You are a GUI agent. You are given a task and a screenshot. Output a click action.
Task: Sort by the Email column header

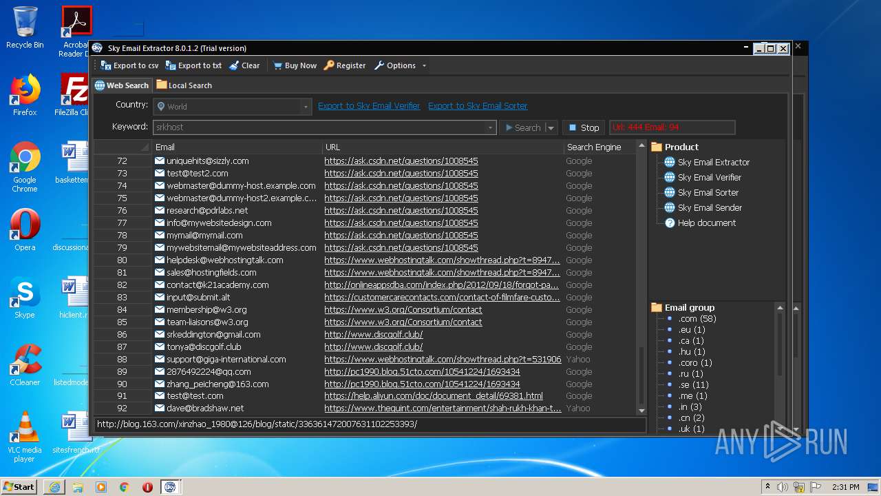click(237, 147)
